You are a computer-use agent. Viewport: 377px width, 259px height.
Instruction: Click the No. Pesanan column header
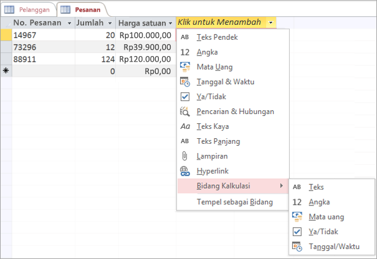[44, 23]
